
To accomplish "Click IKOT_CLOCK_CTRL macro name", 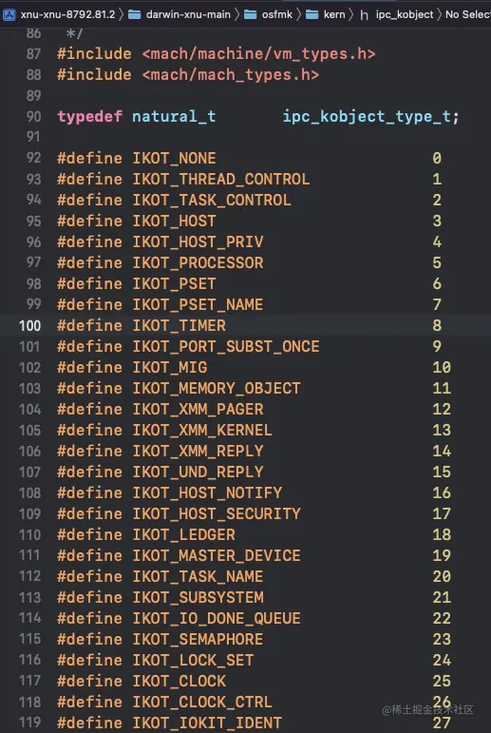I will tap(202, 703).
